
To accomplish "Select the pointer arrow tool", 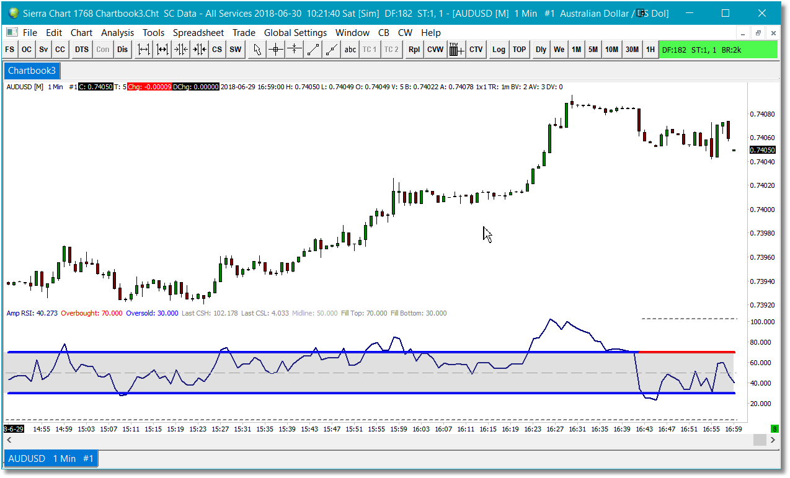I will (x=258, y=50).
